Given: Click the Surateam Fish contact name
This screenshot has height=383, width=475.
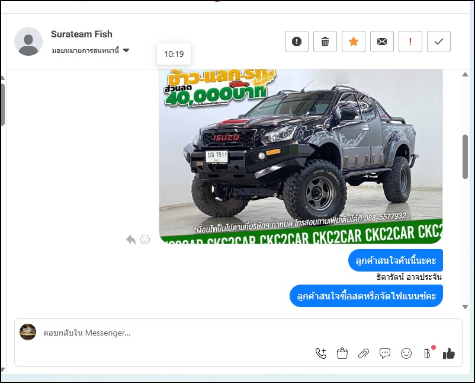Looking at the screenshot, I should point(82,34).
